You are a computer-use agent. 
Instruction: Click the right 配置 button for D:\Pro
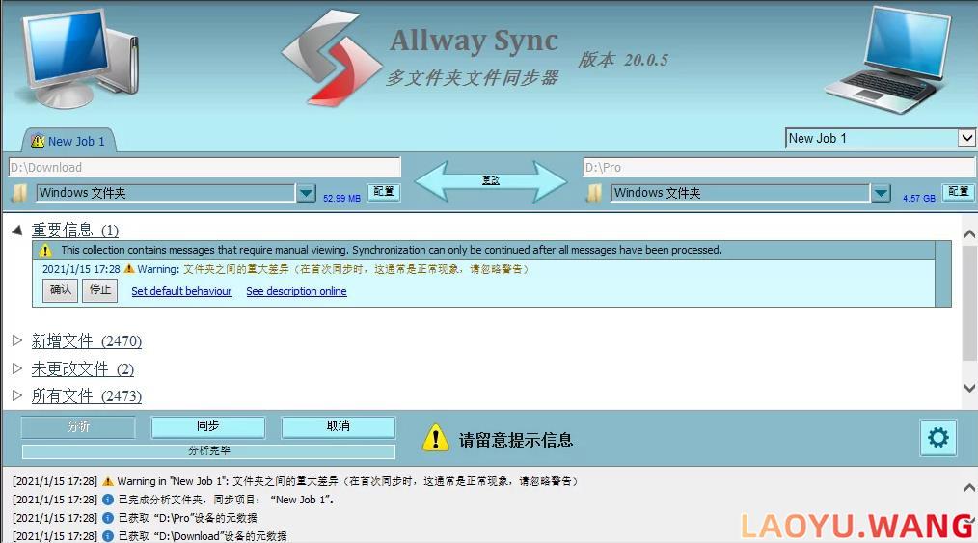[x=958, y=191]
